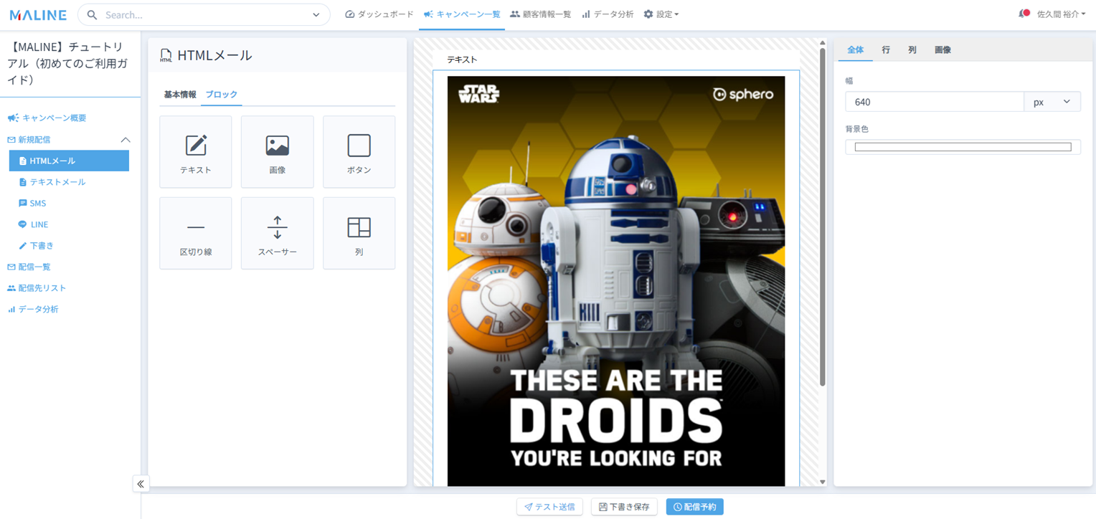Click the Star Wars droids image in preview
Image resolution: width=1096 pixels, height=519 pixels.
[616, 281]
